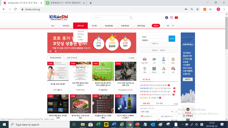Image resolution: width=228 pixels, height=128 pixels.
Task: Click the Chrome address bar URL korea.com.sg
Action: coord(32,9)
